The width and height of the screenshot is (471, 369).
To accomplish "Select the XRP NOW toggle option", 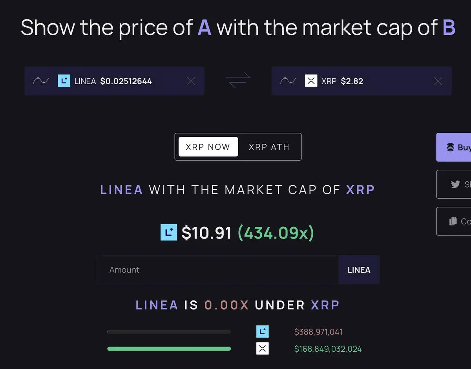I will click(208, 147).
